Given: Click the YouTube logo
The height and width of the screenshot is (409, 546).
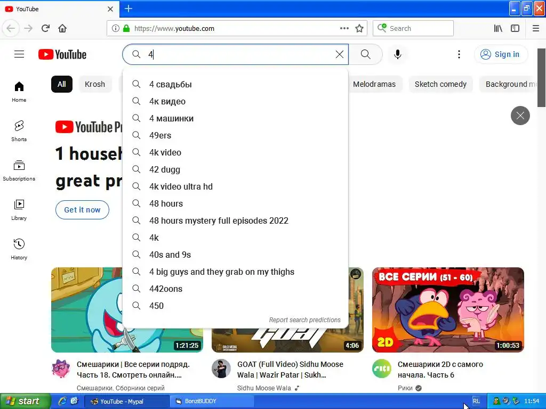Looking at the screenshot, I should pos(62,55).
